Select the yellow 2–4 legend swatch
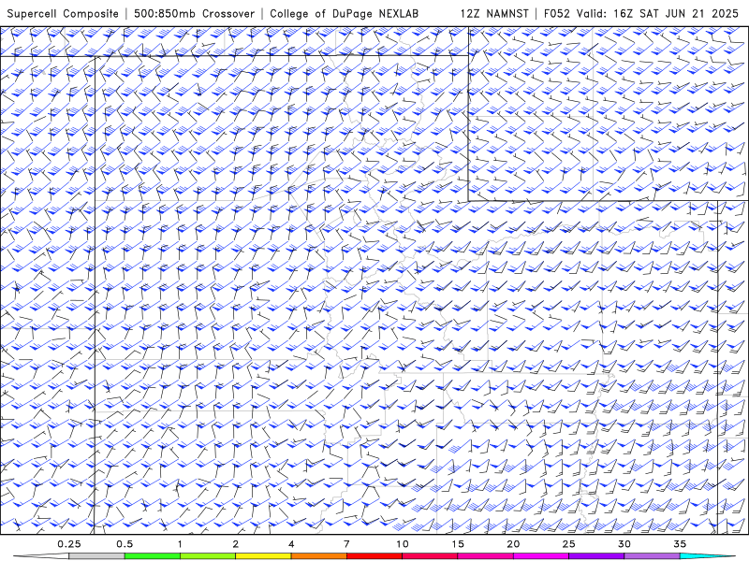The width and height of the screenshot is (749, 561). tap(263, 556)
